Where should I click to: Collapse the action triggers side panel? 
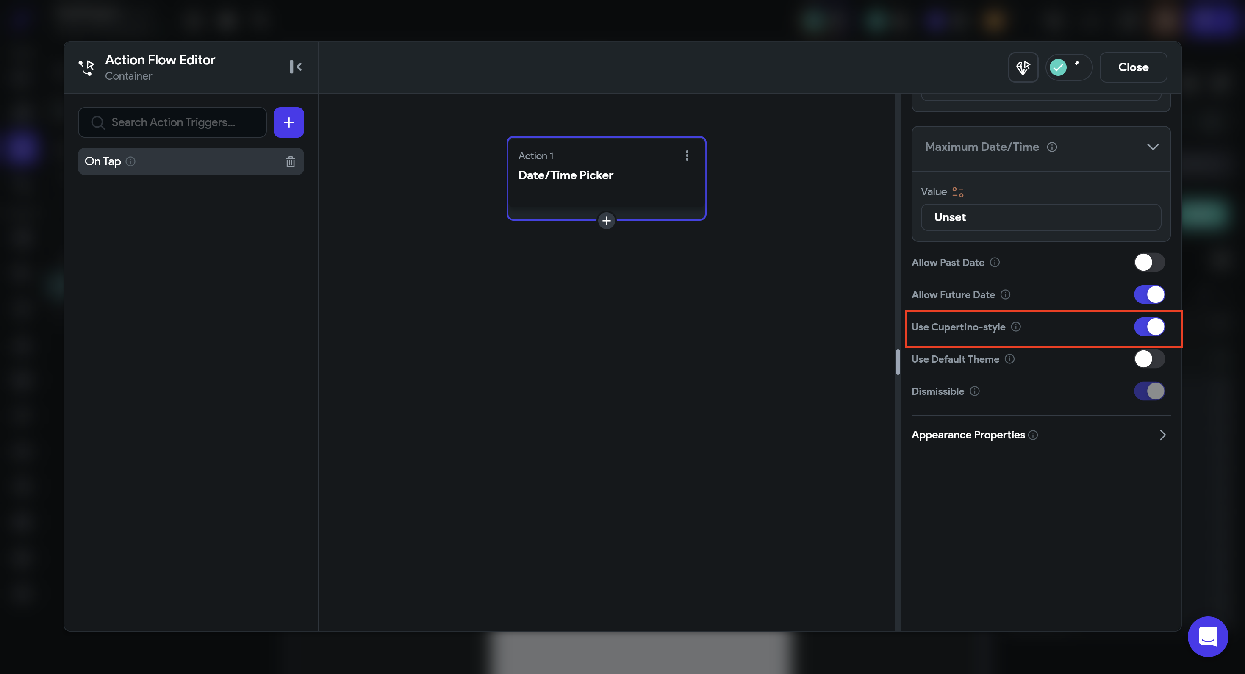click(x=295, y=67)
